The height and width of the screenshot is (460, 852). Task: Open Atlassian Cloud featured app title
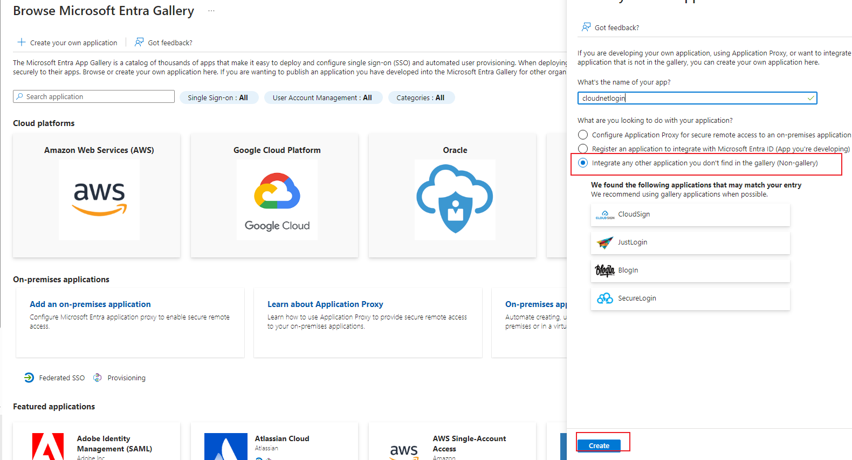point(282,438)
